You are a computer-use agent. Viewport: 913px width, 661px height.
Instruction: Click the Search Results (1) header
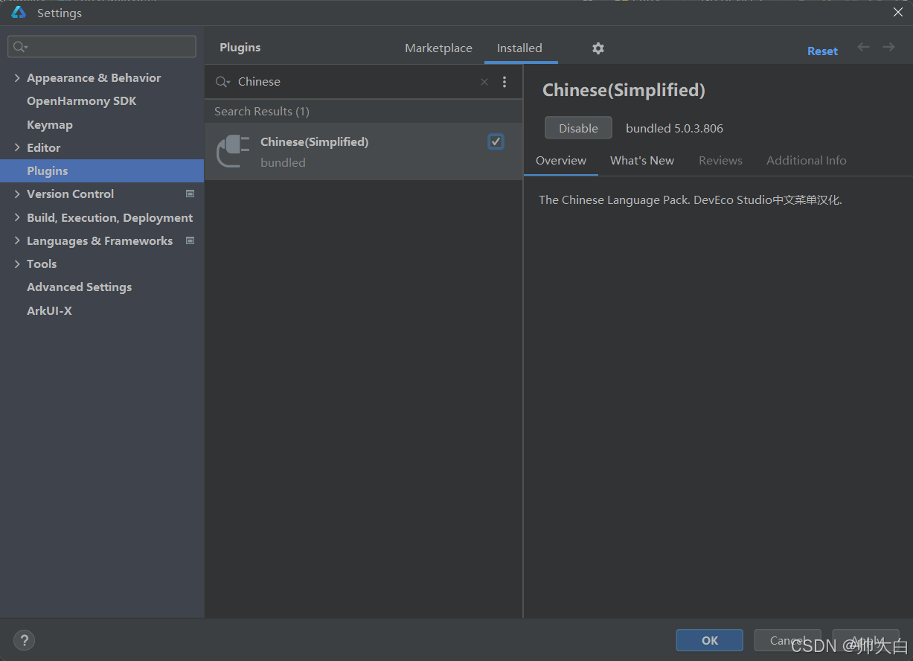point(262,112)
